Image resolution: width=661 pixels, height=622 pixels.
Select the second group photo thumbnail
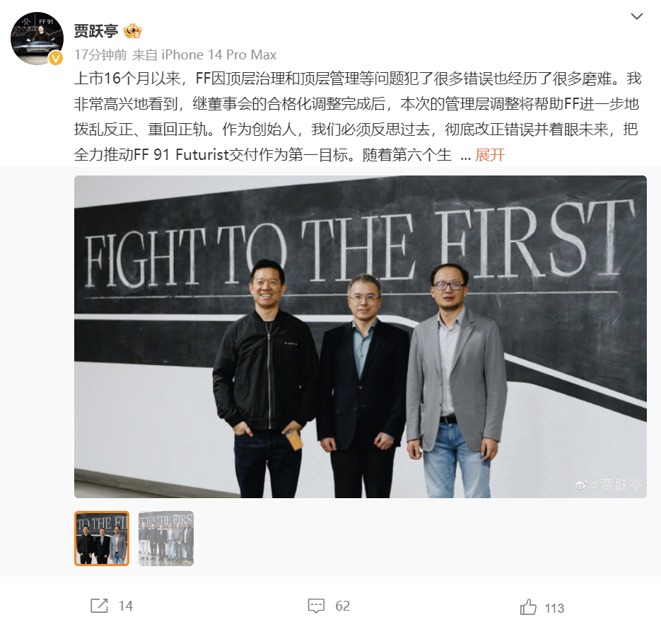[x=166, y=539]
